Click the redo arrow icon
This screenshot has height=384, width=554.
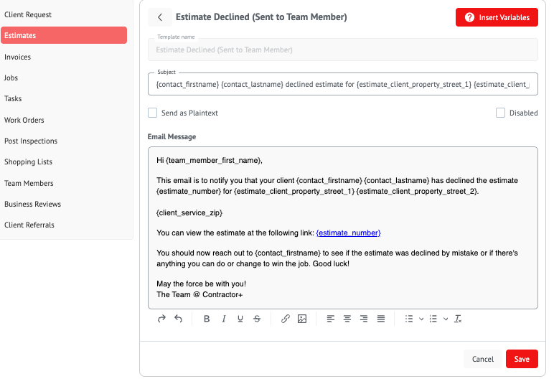[161, 319]
